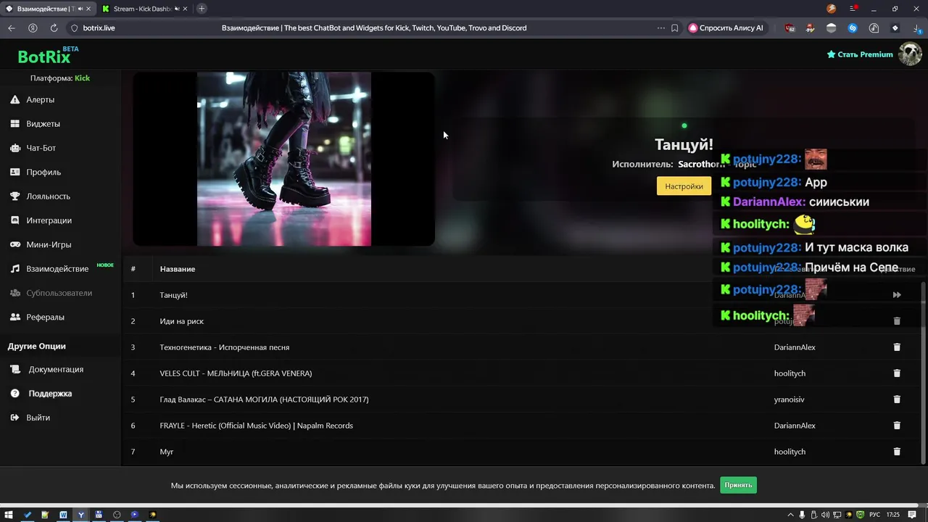Click requester yranoisiv in the table
This screenshot has width=928, height=522.
pos(789,399)
